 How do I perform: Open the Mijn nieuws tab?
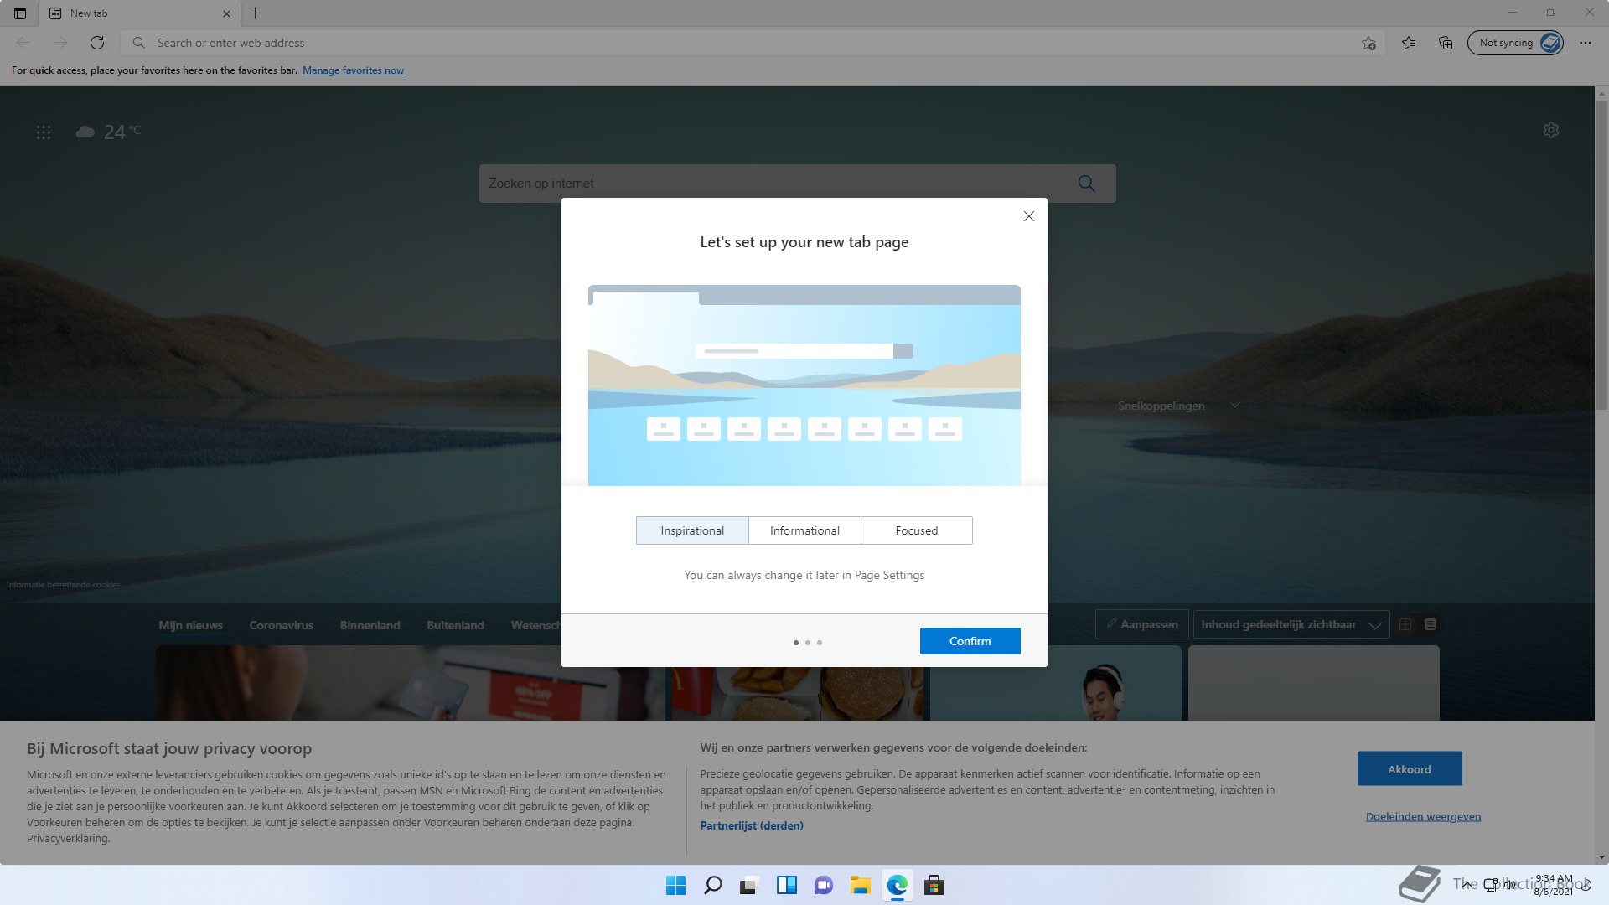(x=191, y=625)
